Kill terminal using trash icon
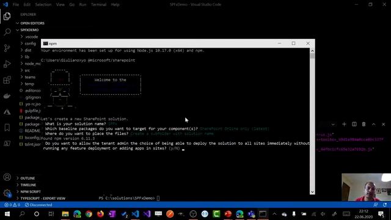This screenshot has height=220, width=391. coord(364,124)
